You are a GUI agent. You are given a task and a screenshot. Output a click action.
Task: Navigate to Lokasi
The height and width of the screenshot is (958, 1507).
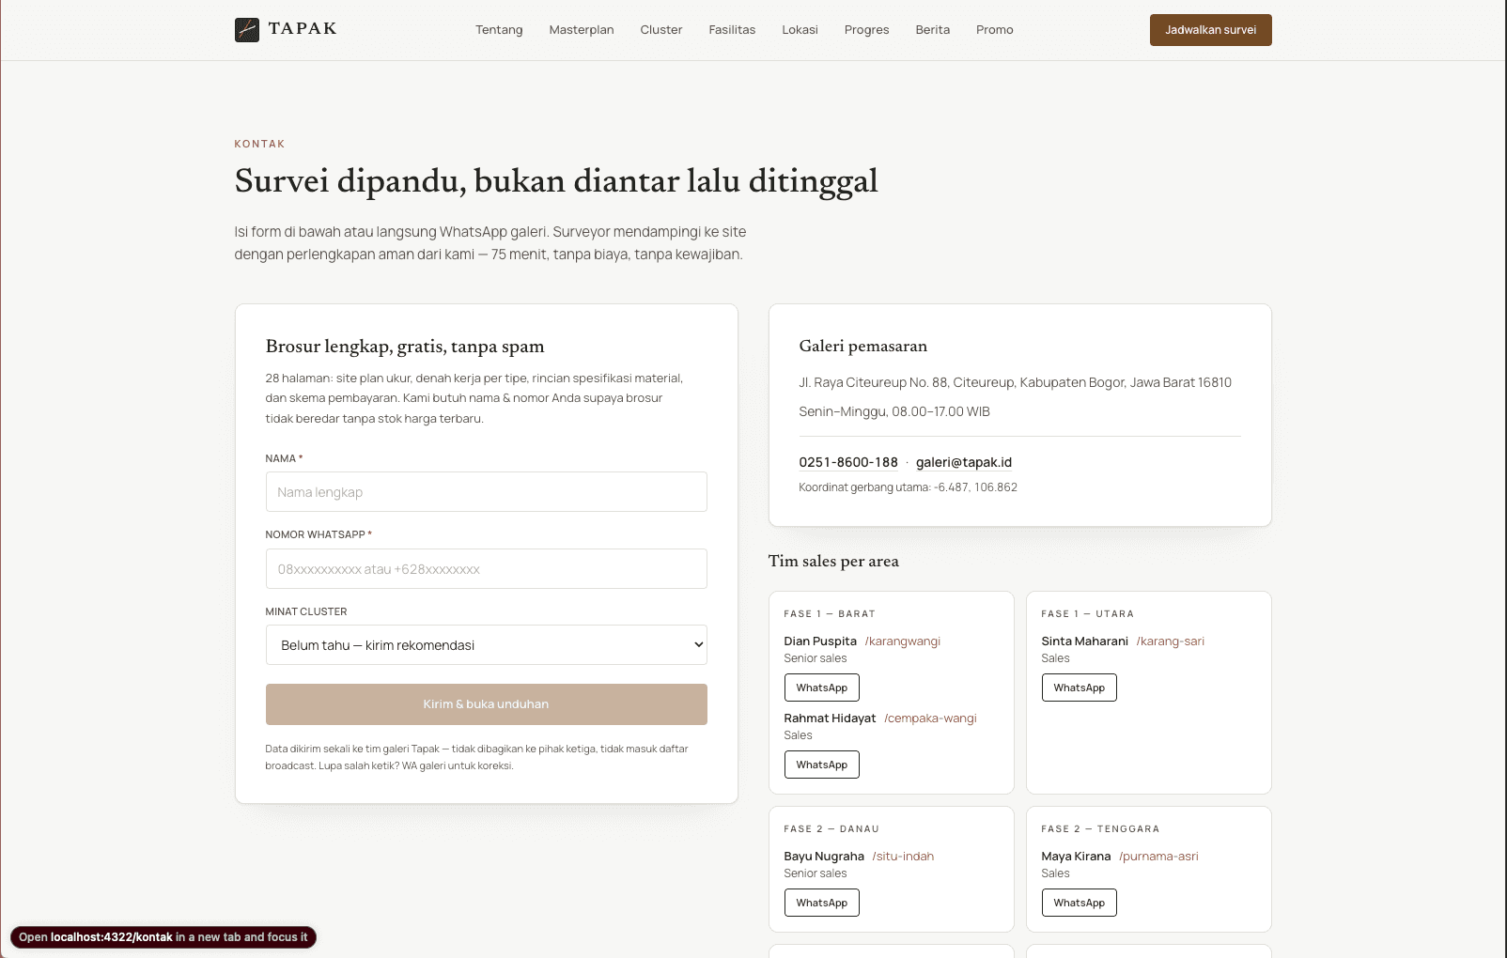[800, 30]
